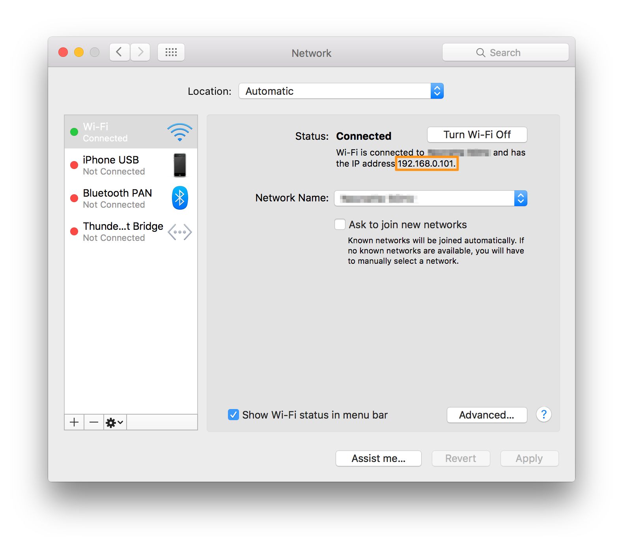Image resolution: width=635 pixels, height=537 pixels.
Task: Remove selected service with minus button
Action: (x=94, y=422)
